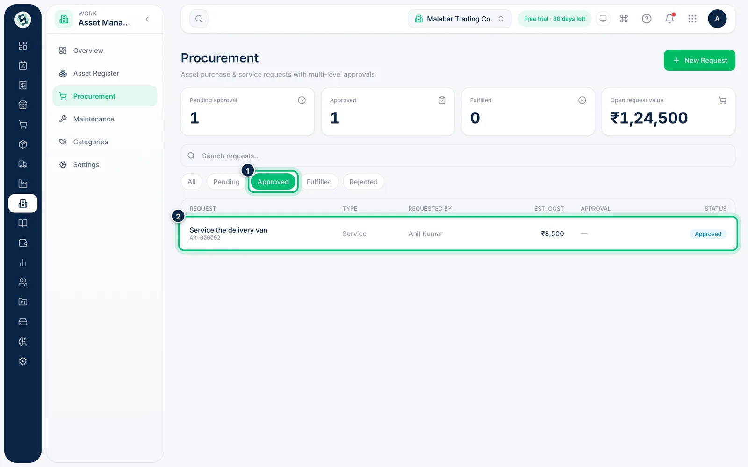Open the storefront icon in the dark rail
Viewport: 748px width, 467px height.
22,105
